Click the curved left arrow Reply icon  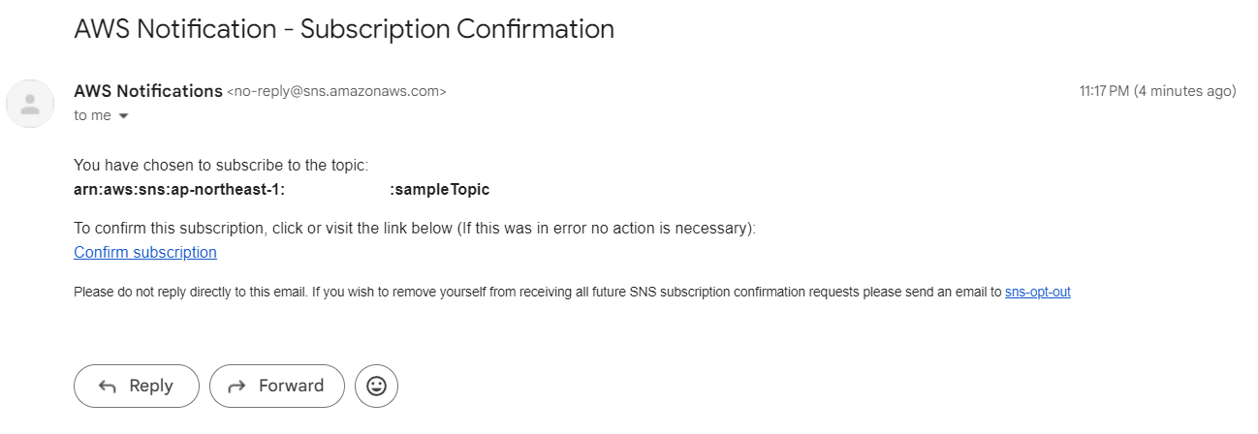click(108, 387)
